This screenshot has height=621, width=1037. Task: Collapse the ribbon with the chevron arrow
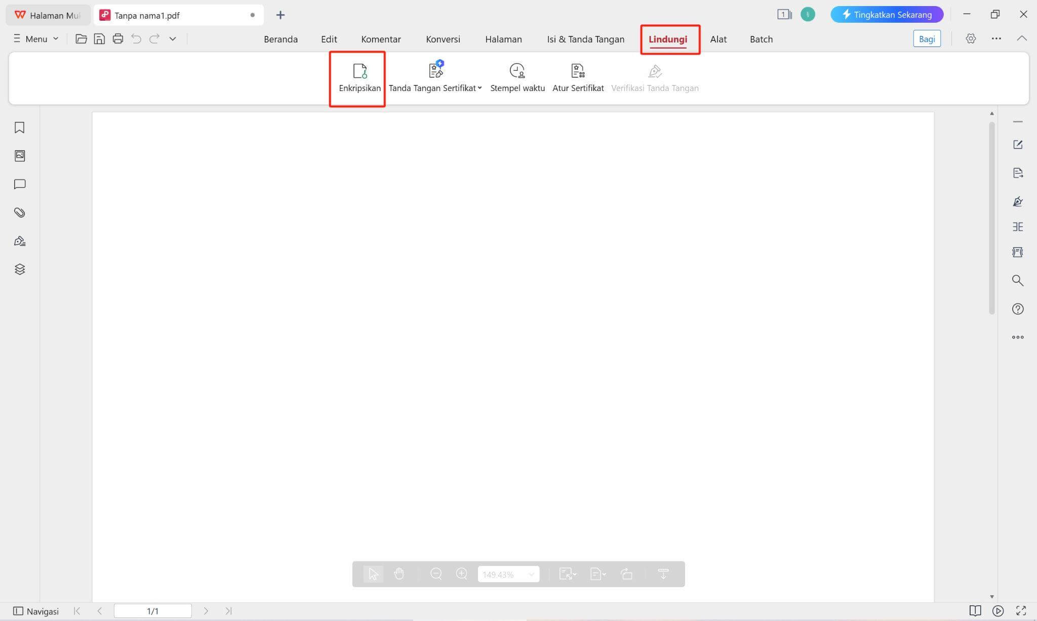coord(1021,38)
